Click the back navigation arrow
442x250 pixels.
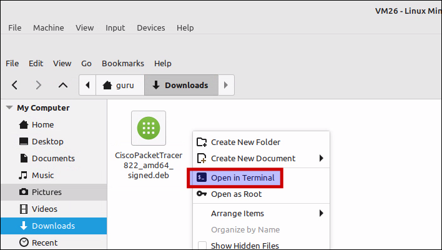coord(15,85)
